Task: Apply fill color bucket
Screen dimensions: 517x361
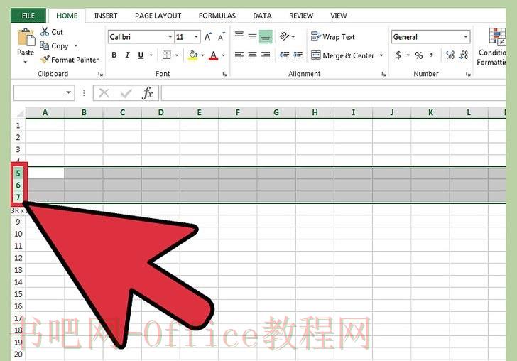Action: click(193, 55)
